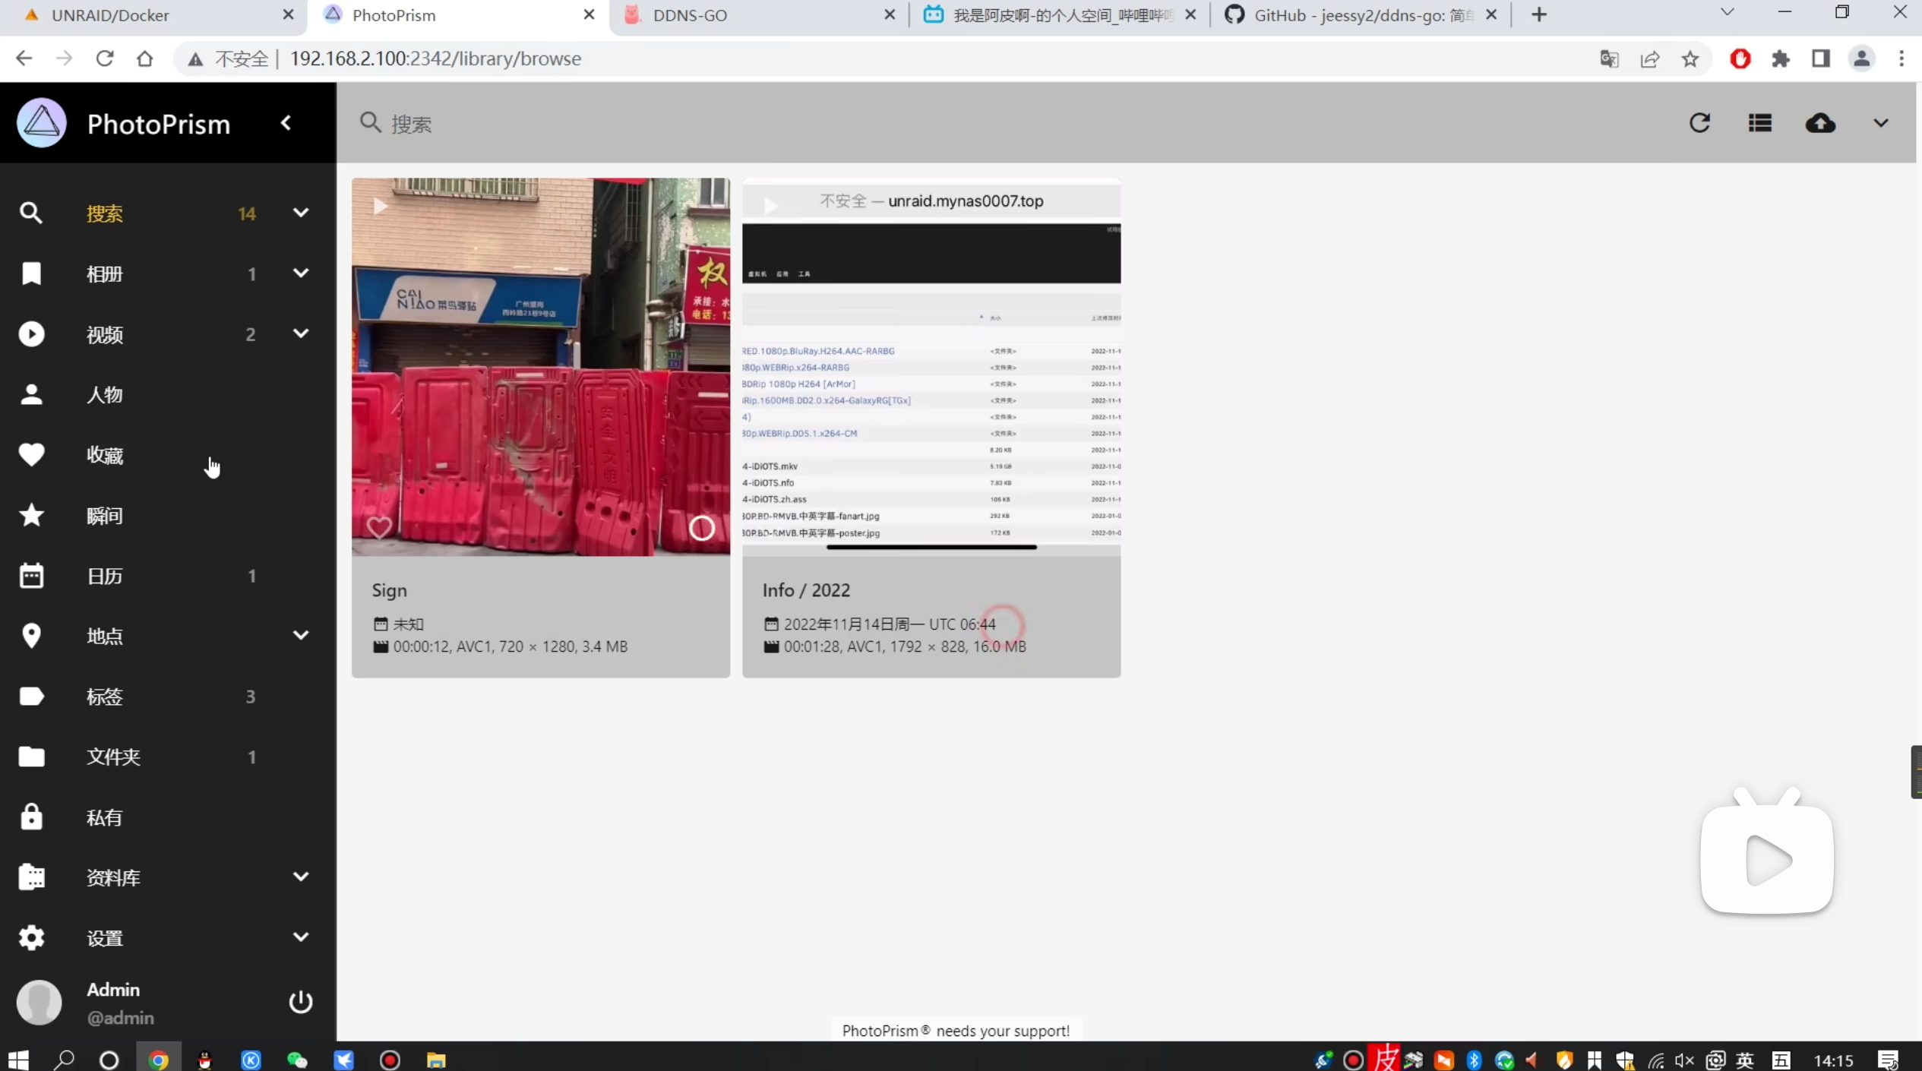
Task: Open the cloud upload icon
Action: tap(1820, 123)
